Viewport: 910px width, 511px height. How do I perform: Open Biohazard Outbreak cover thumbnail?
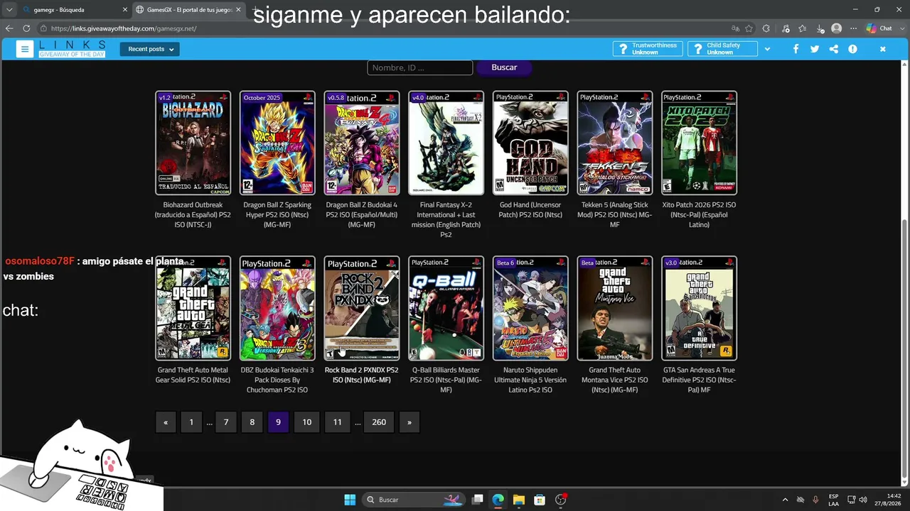[x=193, y=143]
